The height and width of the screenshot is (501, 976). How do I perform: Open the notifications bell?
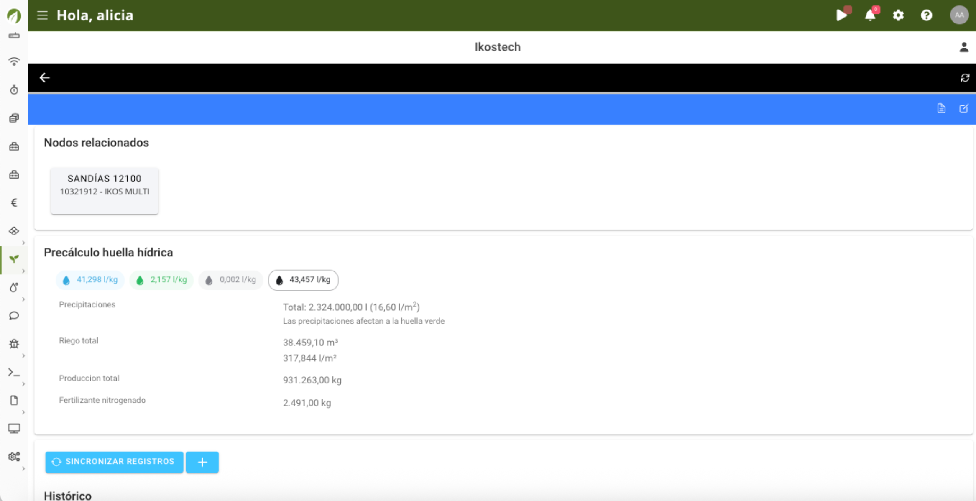pyautogui.click(x=870, y=15)
